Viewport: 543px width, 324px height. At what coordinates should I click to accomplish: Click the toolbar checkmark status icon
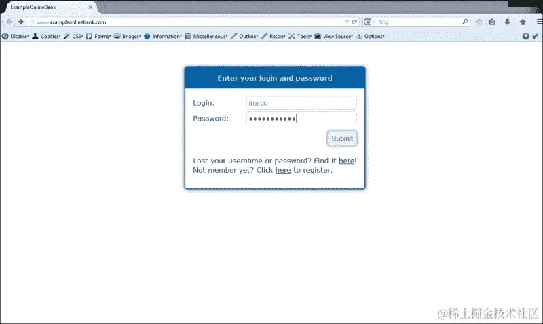535,36
